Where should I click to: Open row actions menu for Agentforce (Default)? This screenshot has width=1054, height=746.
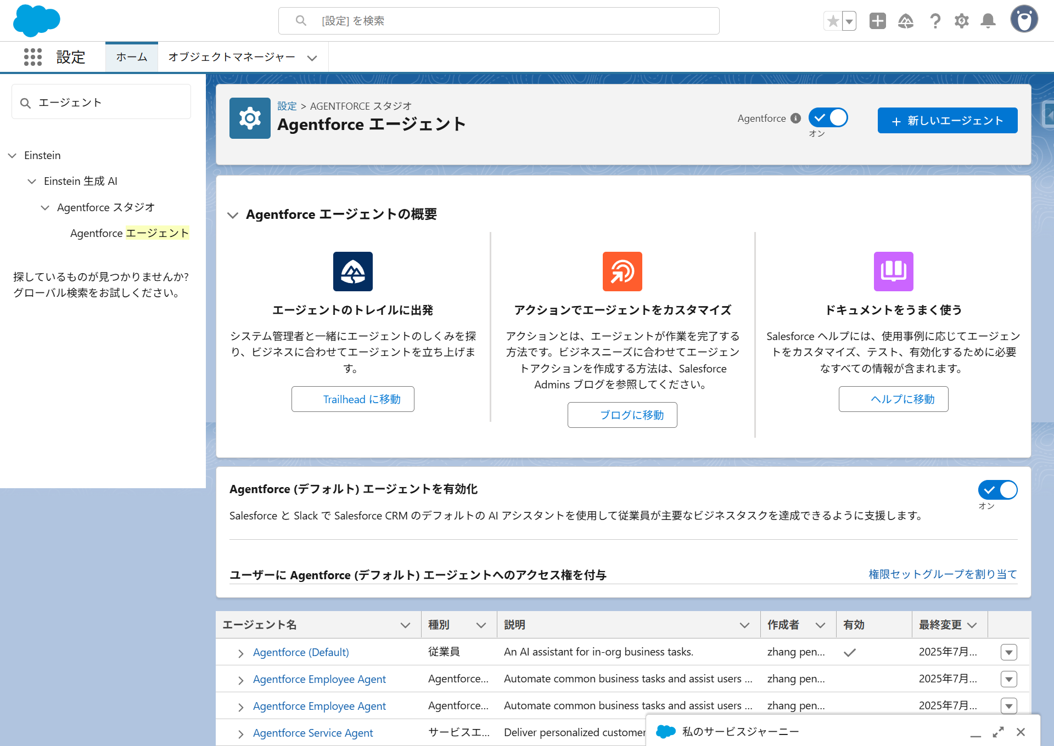(x=1009, y=652)
